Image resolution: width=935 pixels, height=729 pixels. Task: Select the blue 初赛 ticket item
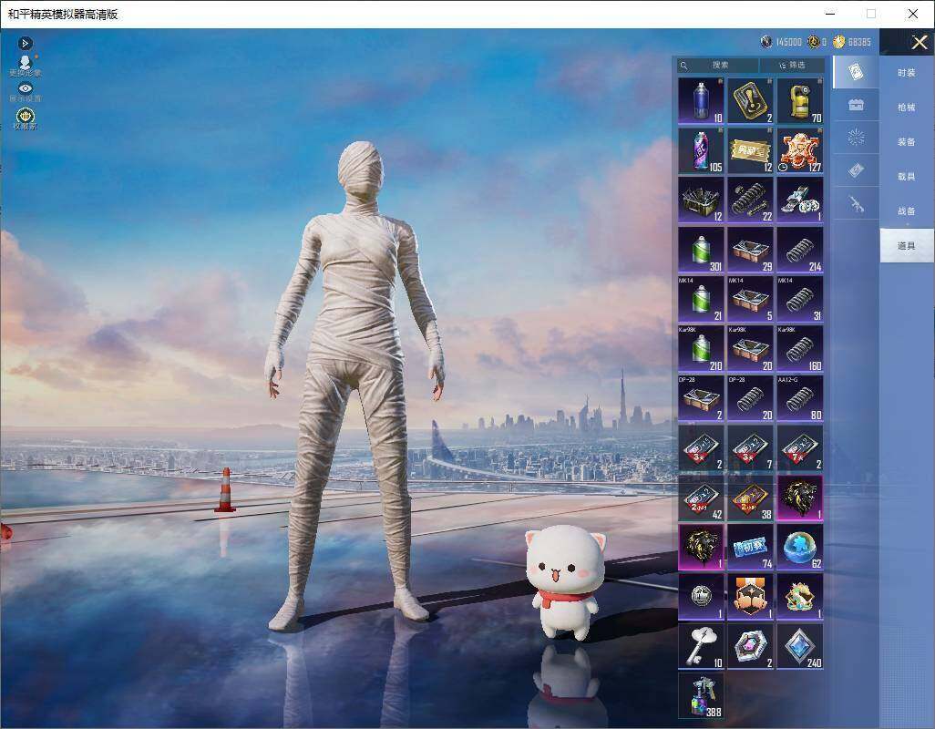[751, 547]
